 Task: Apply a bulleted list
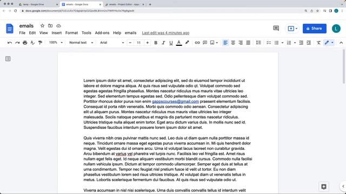click(x=276, y=43)
